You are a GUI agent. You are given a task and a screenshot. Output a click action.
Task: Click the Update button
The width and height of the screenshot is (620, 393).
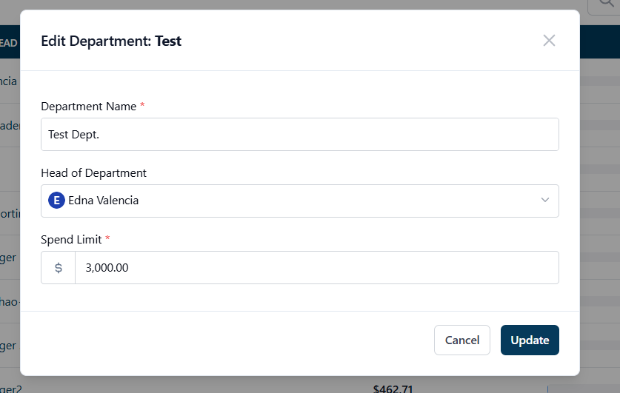click(530, 340)
